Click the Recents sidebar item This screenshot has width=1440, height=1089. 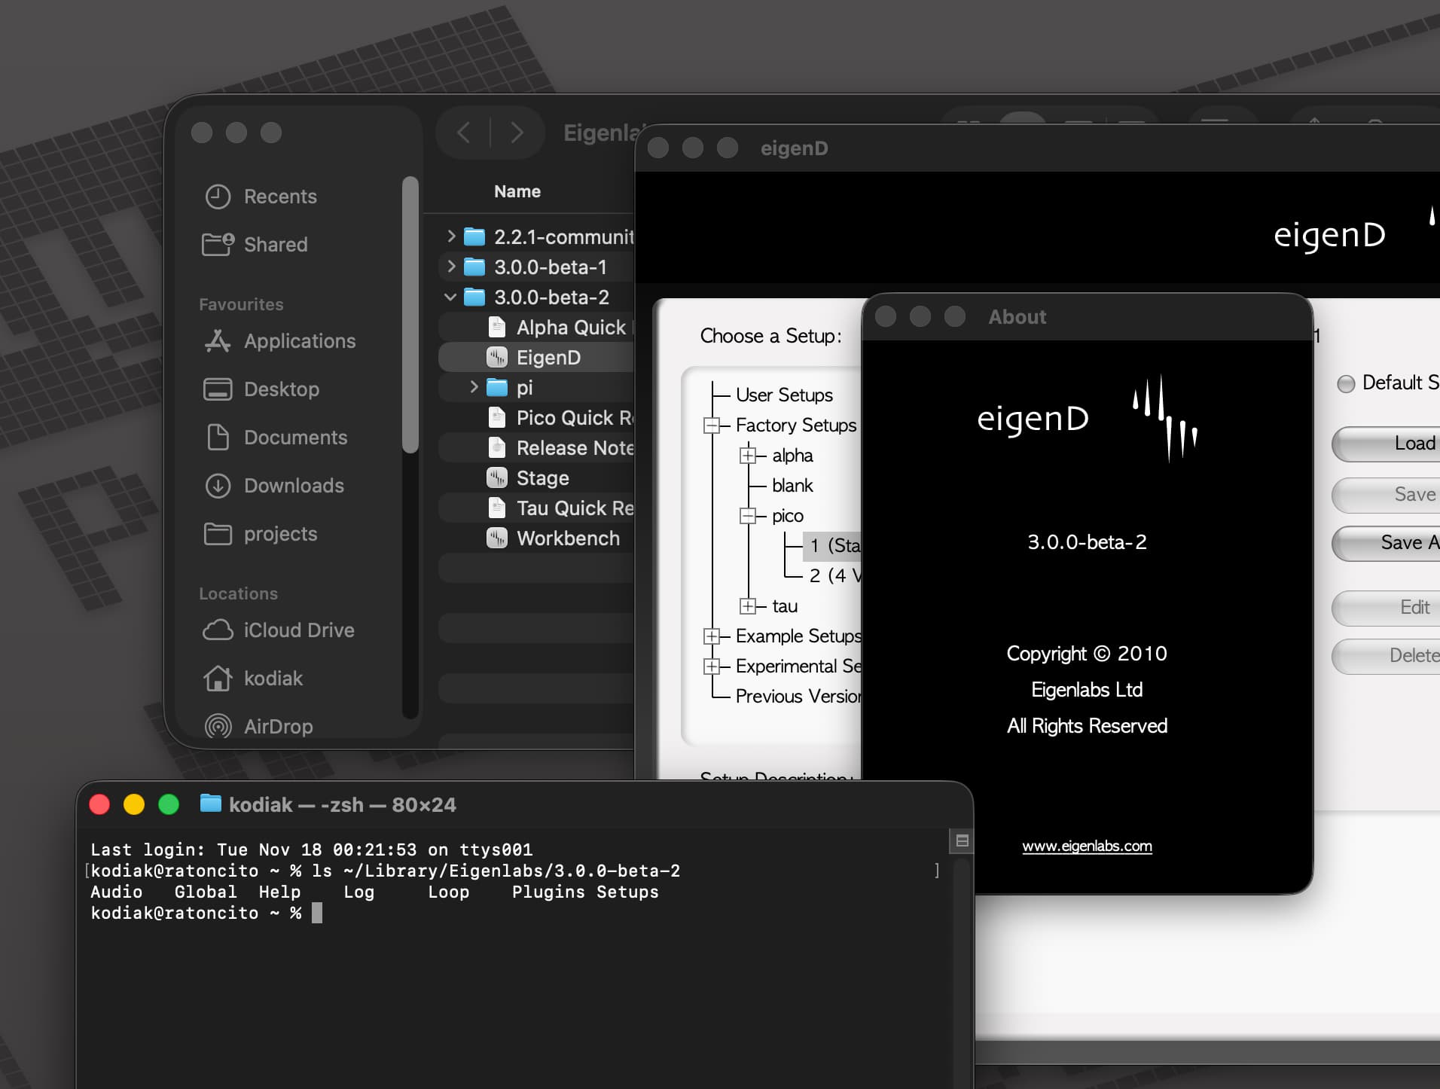279,197
